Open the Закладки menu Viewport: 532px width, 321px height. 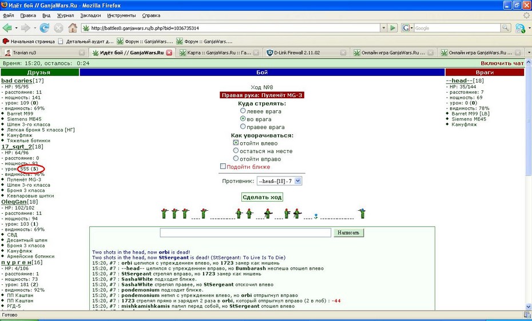pyautogui.click(x=90, y=15)
